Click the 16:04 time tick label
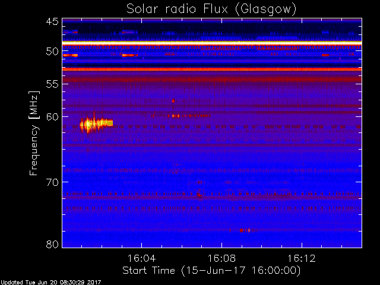 click(x=141, y=258)
